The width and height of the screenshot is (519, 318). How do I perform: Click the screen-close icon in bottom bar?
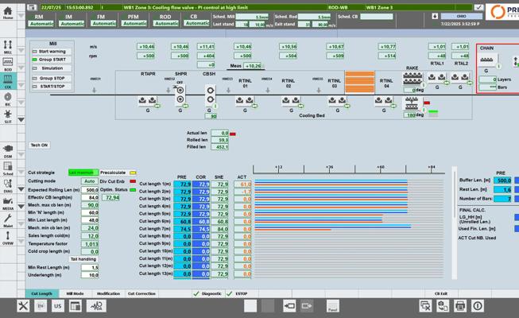(x=425, y=306)
